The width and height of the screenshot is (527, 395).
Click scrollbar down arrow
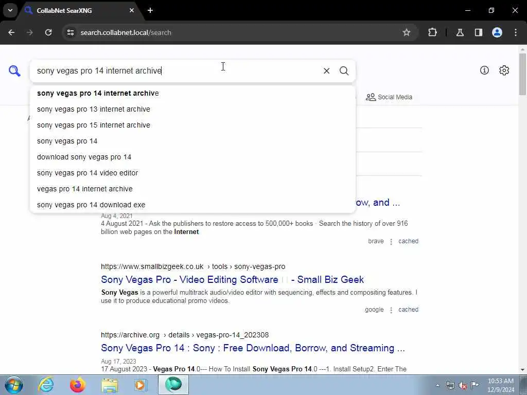pos(523,370)
